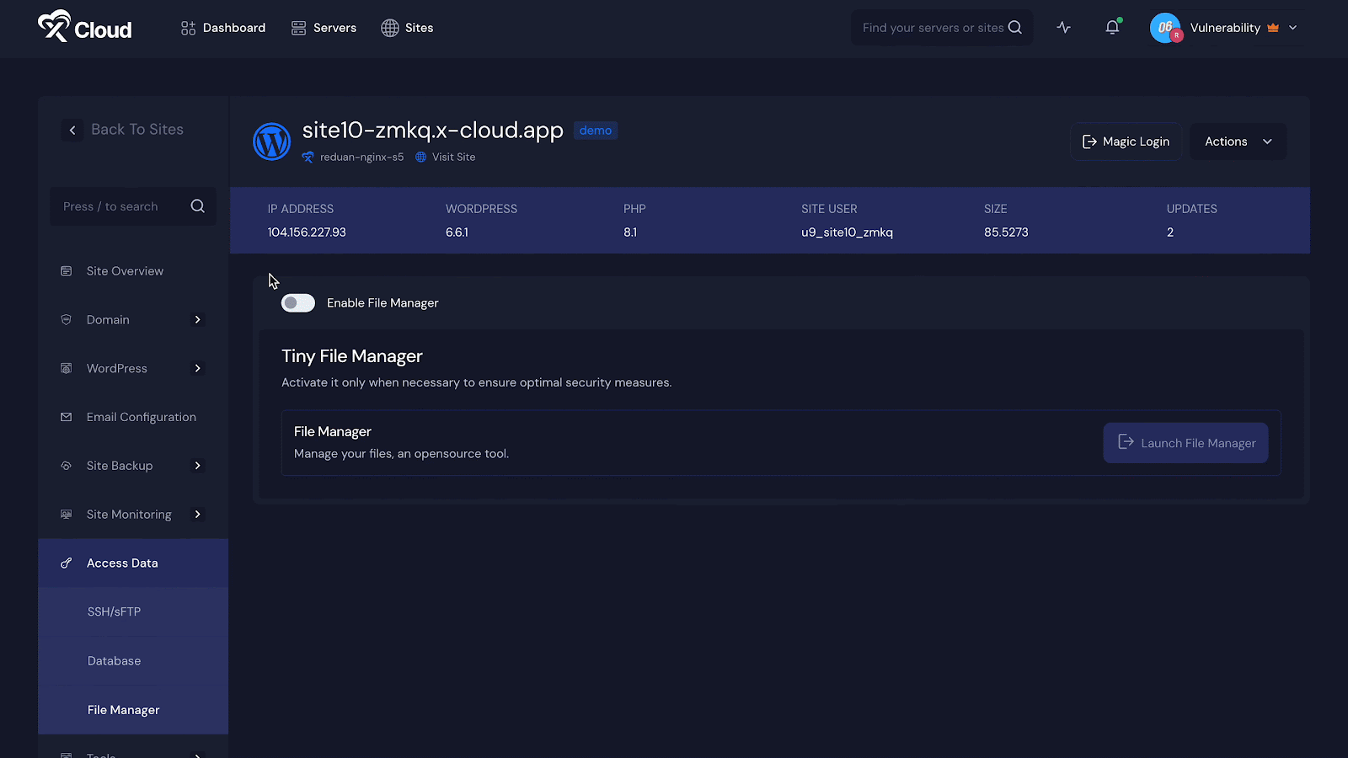
Task: Click the notification bell icon
Action: point(1111,27)
